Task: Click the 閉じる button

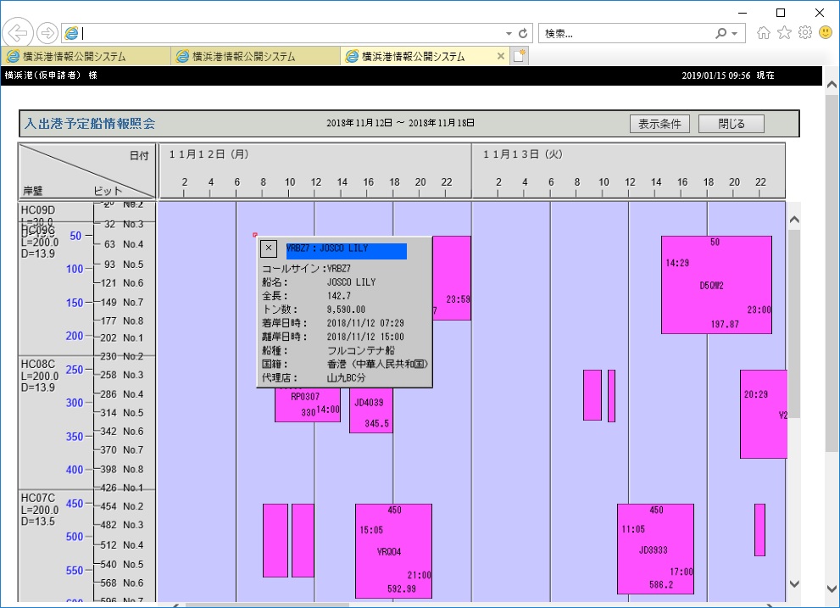Action: click(732, 124)
